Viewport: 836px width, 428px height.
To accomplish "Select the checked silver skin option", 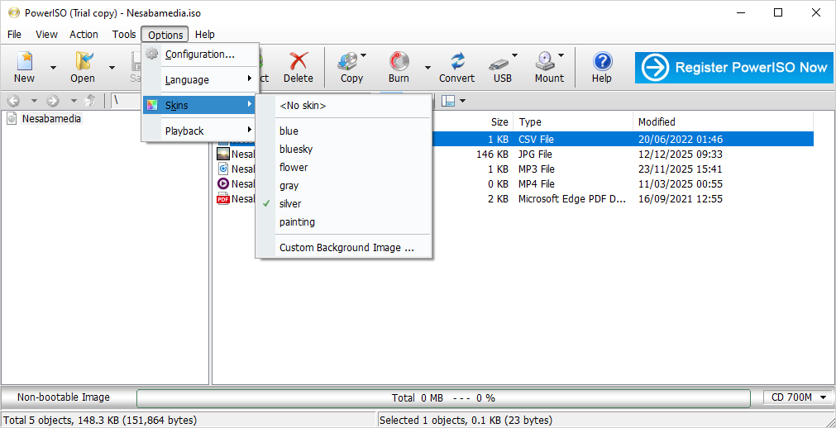I will click(x=290, y=204).
